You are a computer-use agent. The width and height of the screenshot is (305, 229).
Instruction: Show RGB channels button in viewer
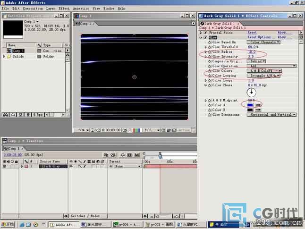(136, 130)
